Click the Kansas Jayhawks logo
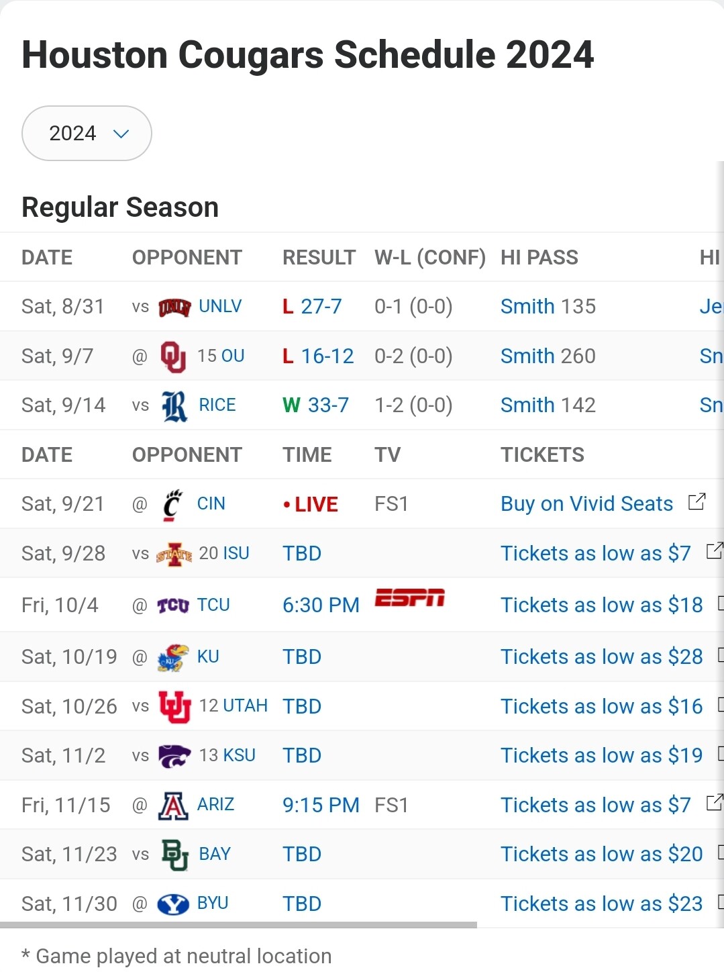Viewport: 724px width, 972px height. [172, 657]
